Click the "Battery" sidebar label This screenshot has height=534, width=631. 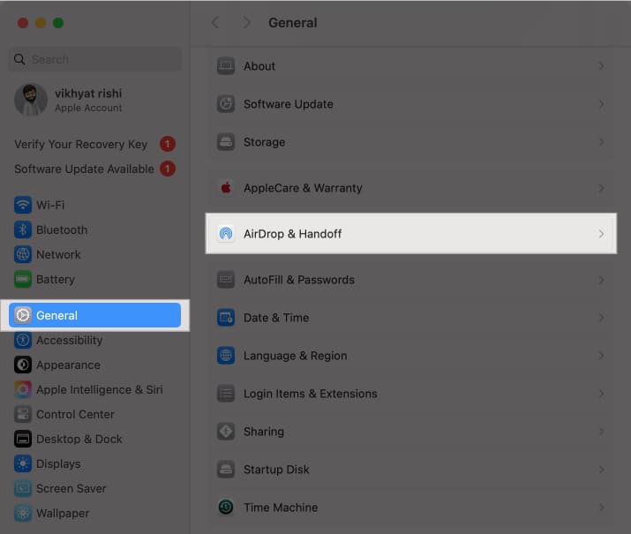56,279
